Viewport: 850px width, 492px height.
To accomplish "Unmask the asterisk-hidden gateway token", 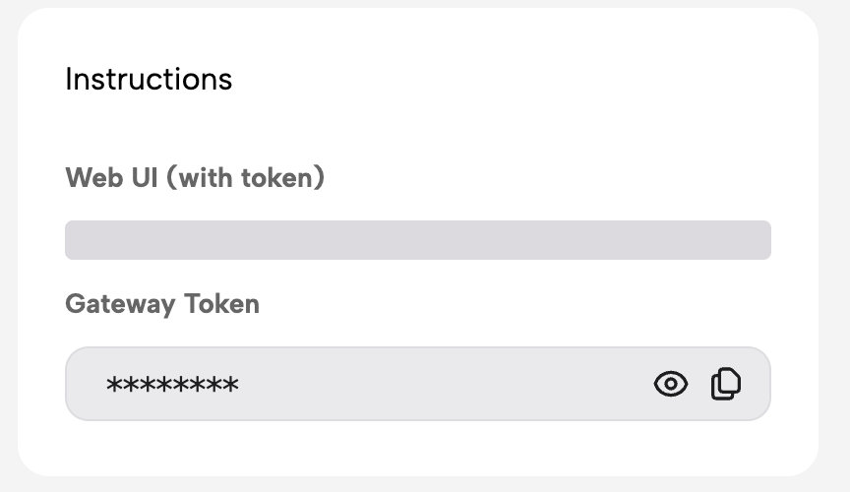I will (670, 384).
